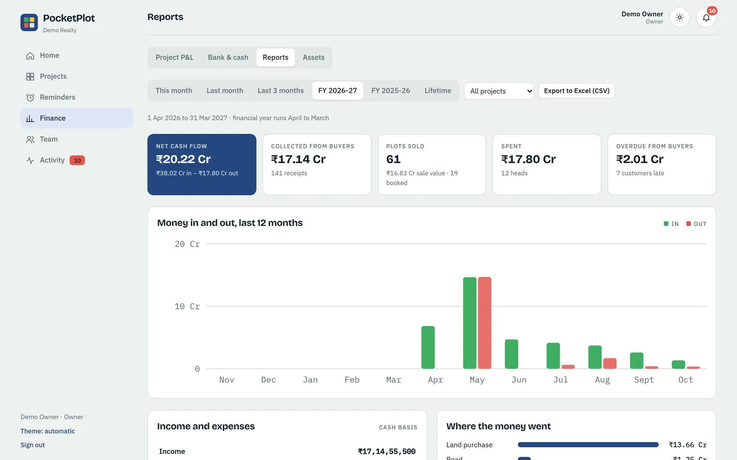Click the Net Cash Flow card

(202, 164)
